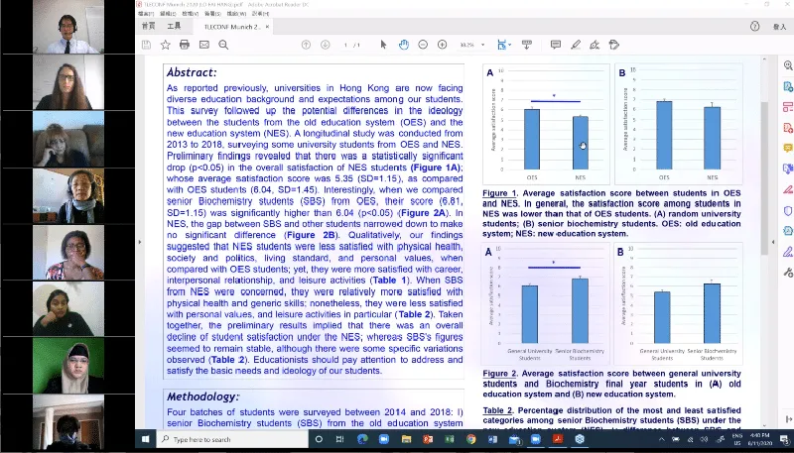The height and width of the screenshot is (453, 794).
Task: Click the page number field
Action: 344,45
